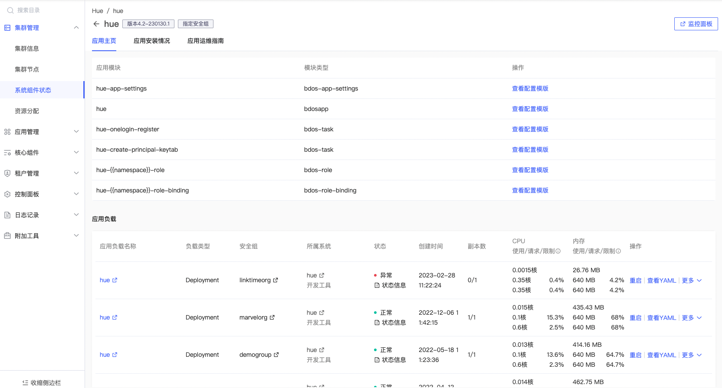Click system hue link icon in linktimeorg row
Screen dimensions: 722x388
322,275
